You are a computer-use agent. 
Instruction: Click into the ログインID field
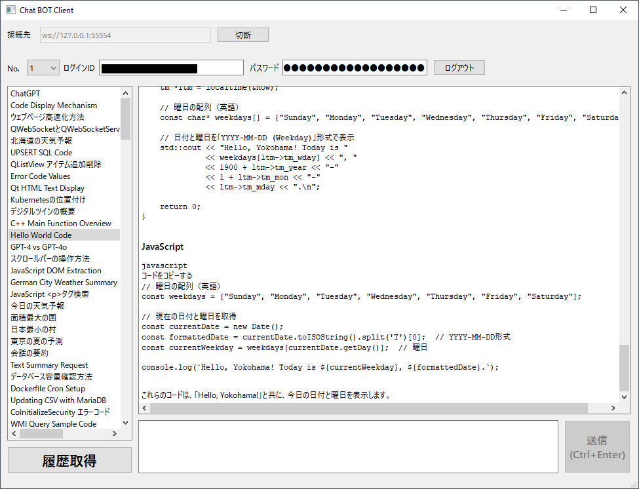tap(172, 68)
